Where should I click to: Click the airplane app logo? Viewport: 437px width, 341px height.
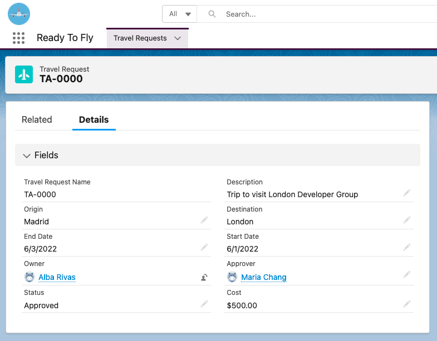19,14
